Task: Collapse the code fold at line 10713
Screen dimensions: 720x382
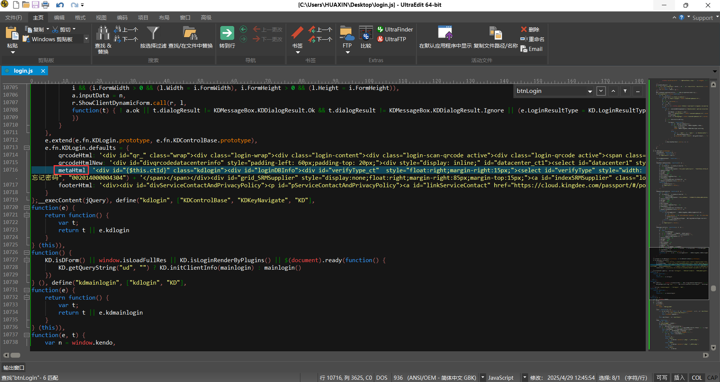Action: (27, 148)
